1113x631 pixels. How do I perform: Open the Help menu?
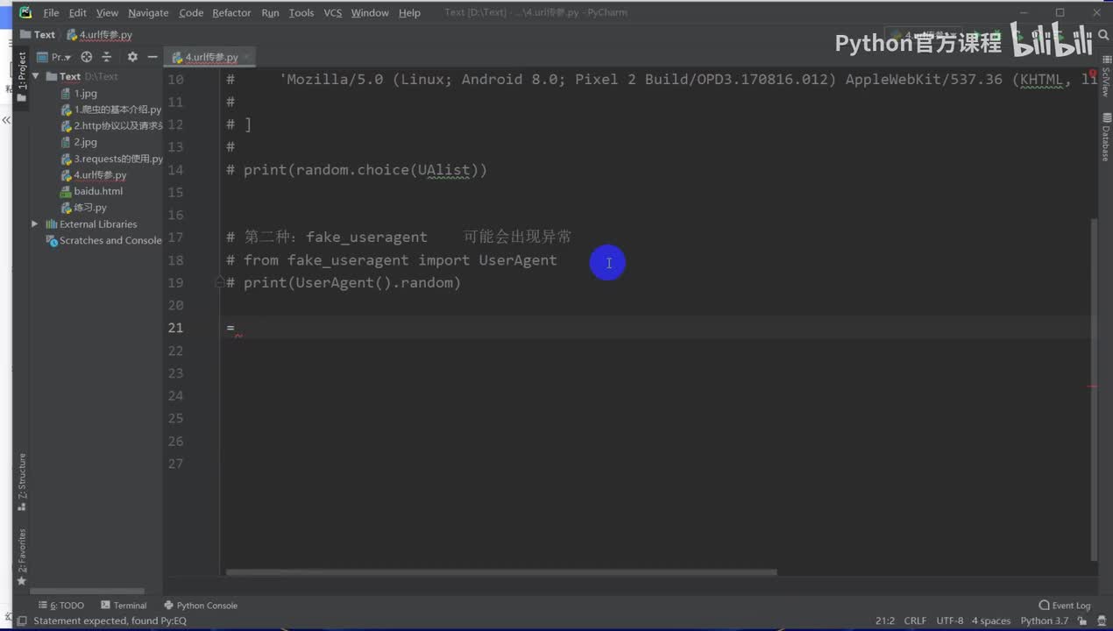(x=409, y=13)
